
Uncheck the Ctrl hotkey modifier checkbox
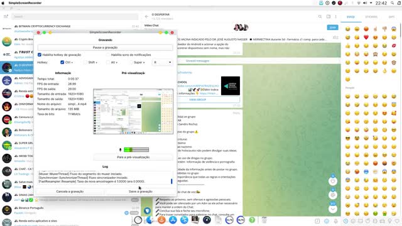tap(62, 62)
